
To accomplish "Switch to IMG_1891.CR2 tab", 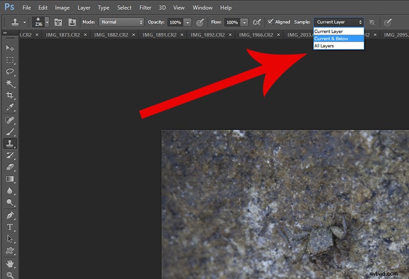I will (x=159, y=35).
